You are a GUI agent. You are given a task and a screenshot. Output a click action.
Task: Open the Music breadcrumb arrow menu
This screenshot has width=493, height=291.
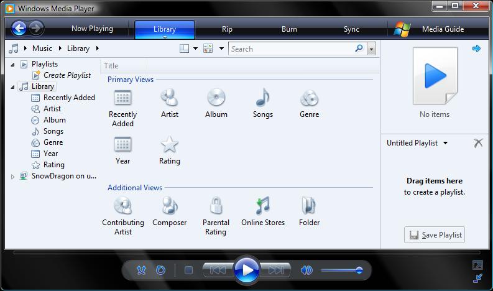coord(25,48)
